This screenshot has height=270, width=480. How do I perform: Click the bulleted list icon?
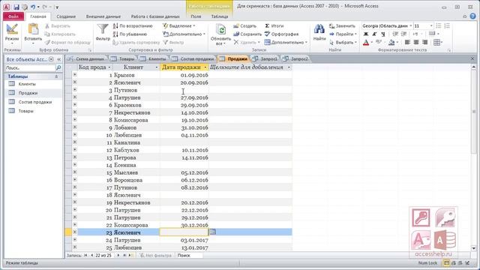coord(439,26)
